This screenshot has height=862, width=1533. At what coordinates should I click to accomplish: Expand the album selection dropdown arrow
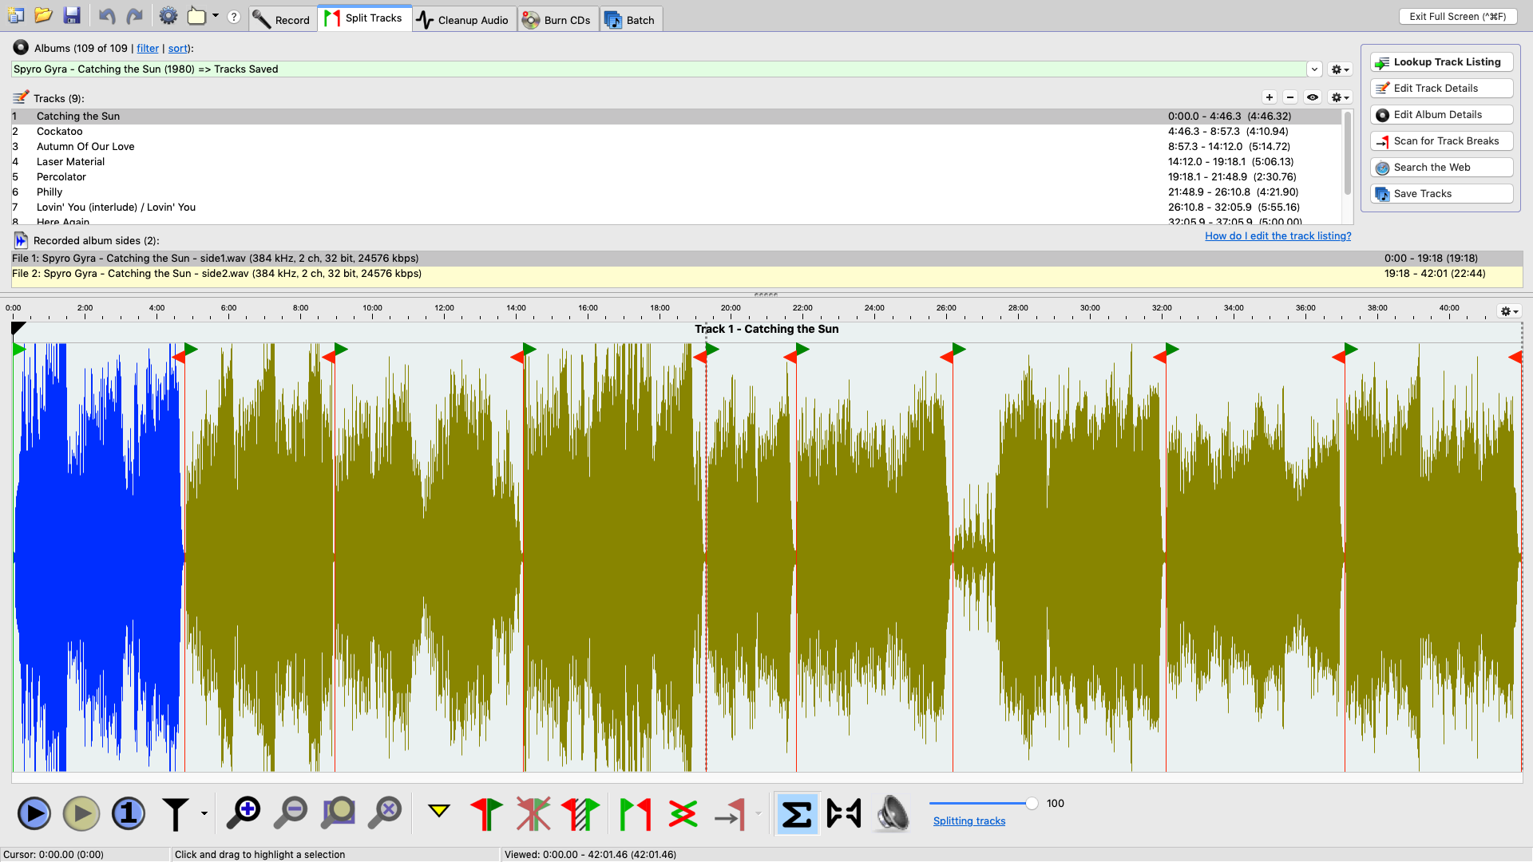coord(1314,69)
